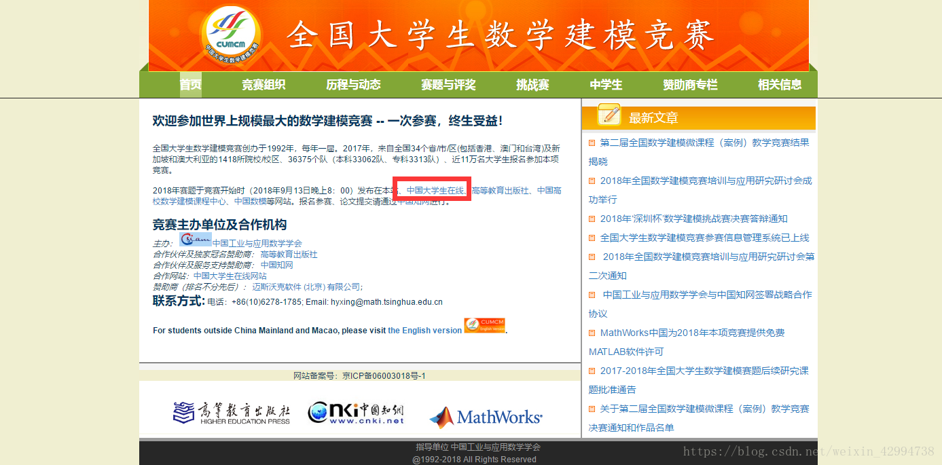Open article 2018年深圳杯数学建模挑战赛决赛答辩通知
Screen dimensions: 942x465
(x=693, y=219)
